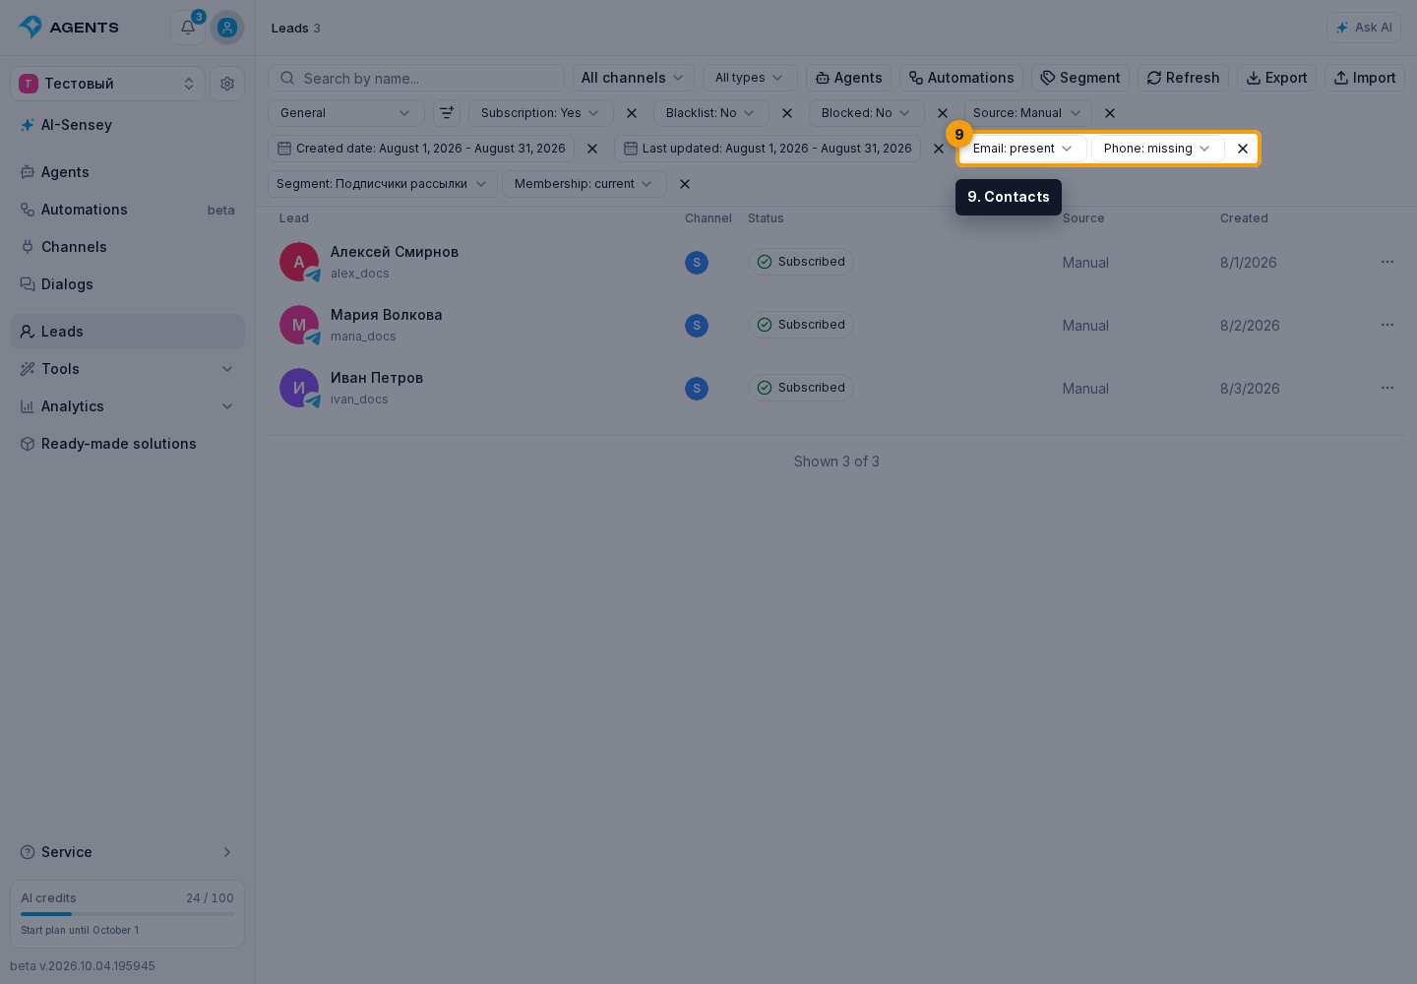Go to Automations in sidebar
The height and width of the screenshot is (984, 1417).
[127, 210]
